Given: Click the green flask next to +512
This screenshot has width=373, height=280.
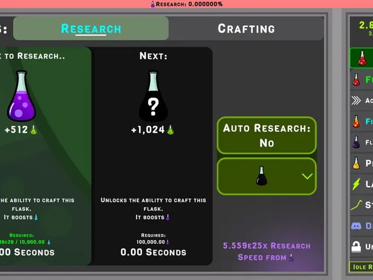Looking at the screenshot, I should (34, 130).
